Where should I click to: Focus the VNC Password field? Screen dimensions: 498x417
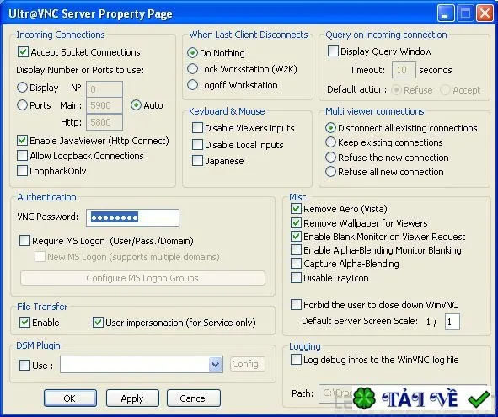(x=133, y=217)
